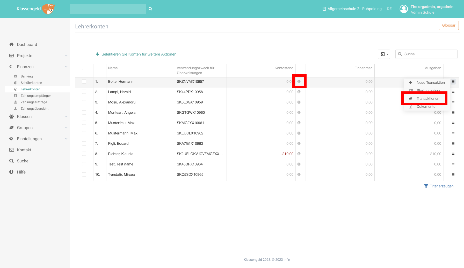The image size is (464, 268).
Task: Choose Neue Transaktion from context menu
Action: click(x=427, y=83)
